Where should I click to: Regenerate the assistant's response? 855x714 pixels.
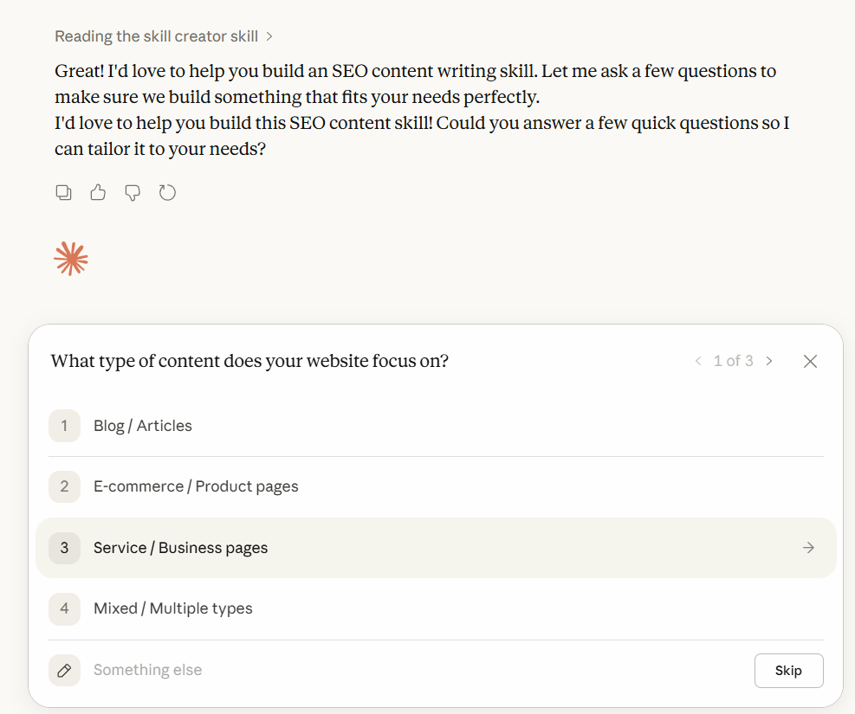[166, 192]
